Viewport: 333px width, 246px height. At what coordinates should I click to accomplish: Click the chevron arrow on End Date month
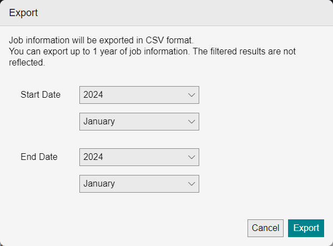191,184
